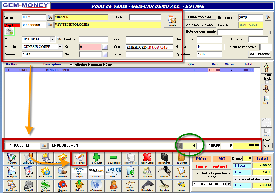Open the Documents briefcase icon
275x193 pixels.
tap(164, 158)
